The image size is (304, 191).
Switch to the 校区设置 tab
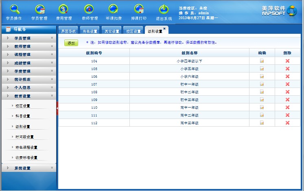[133, 31]
